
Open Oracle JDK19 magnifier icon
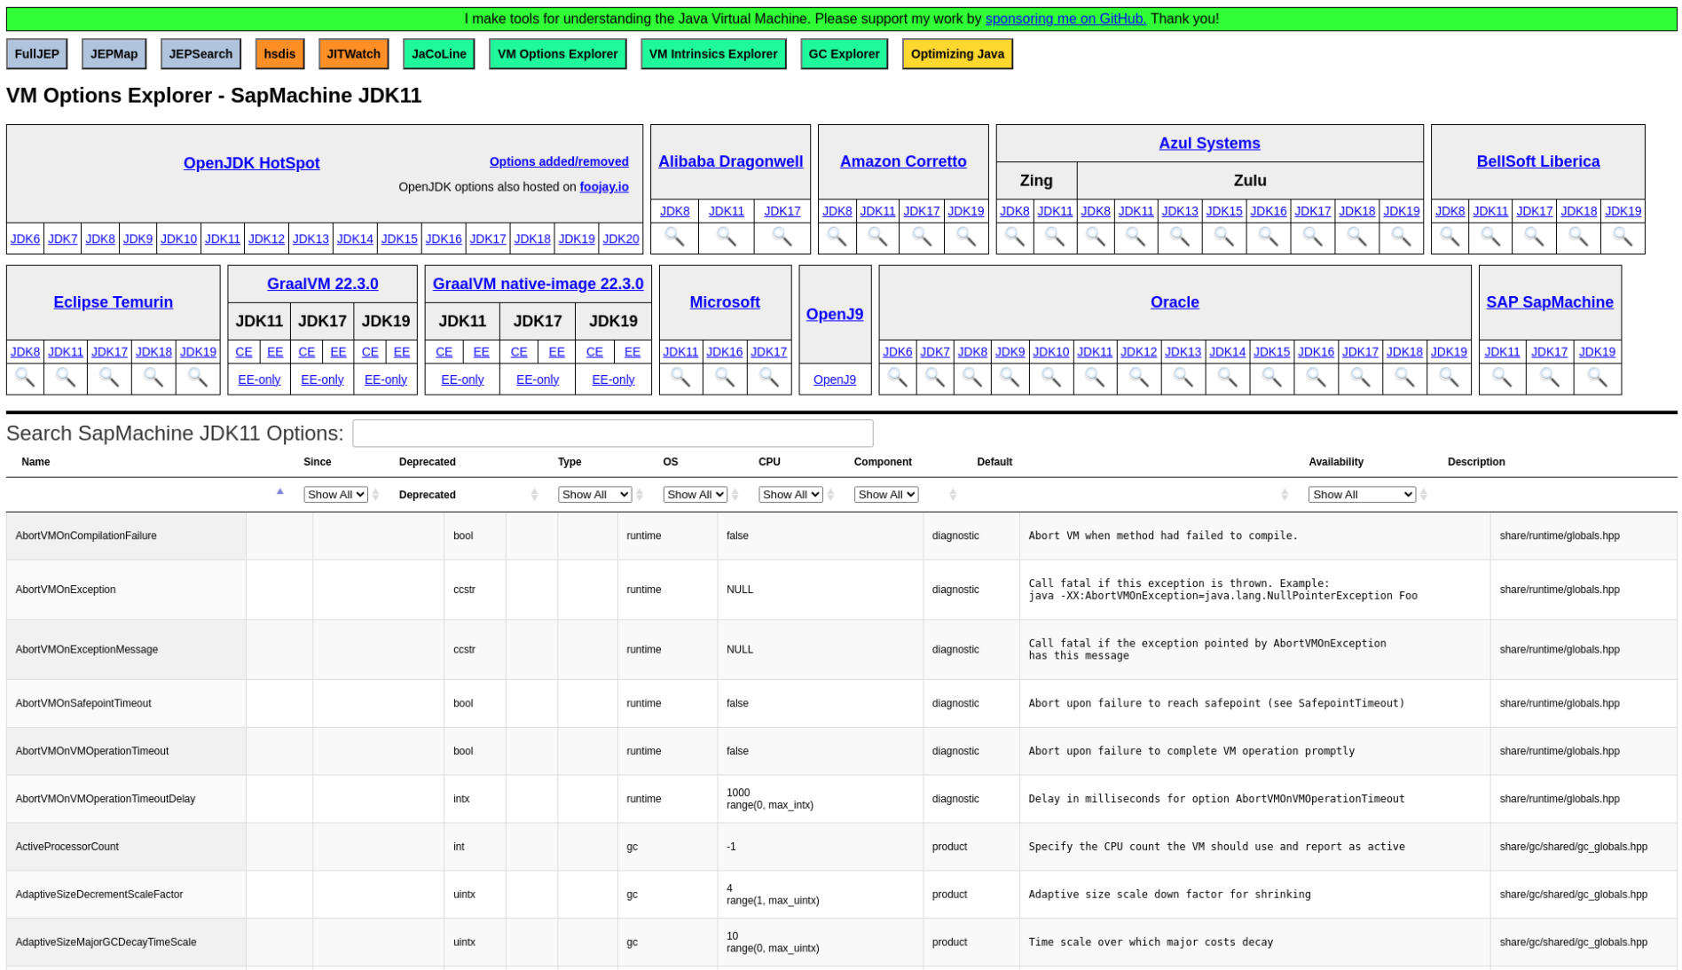(1449, 378)
